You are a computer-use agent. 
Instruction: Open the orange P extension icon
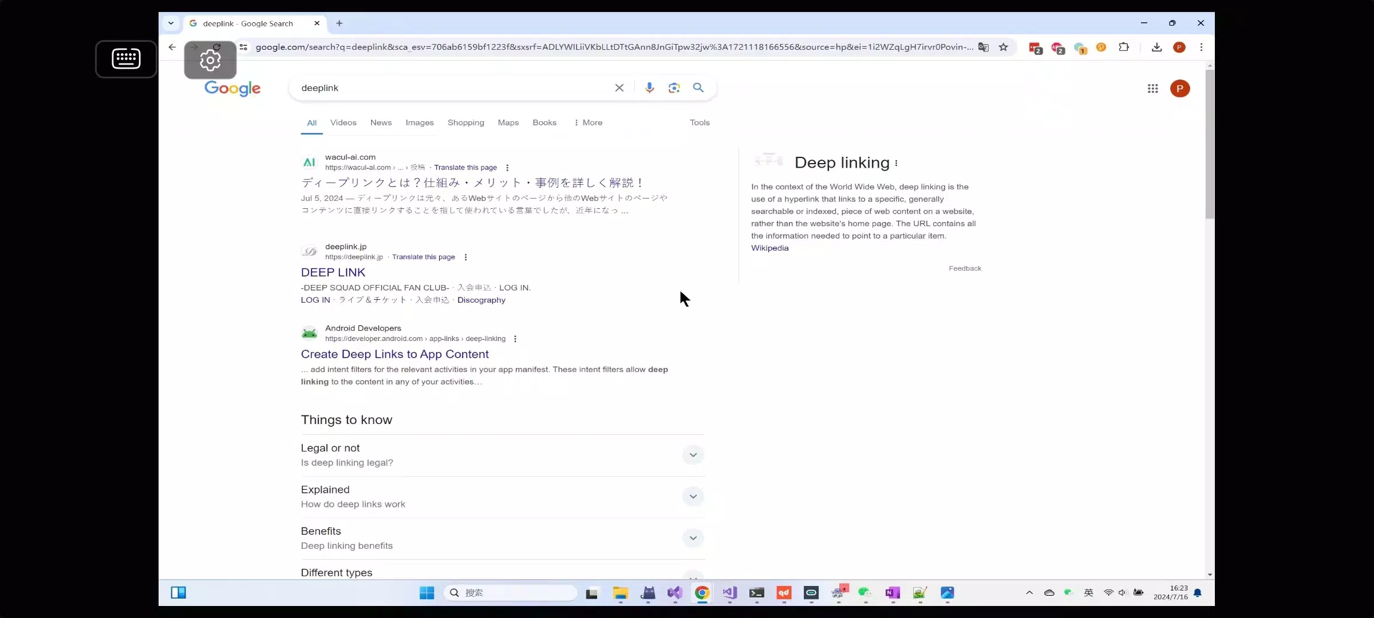[1101, 47]
